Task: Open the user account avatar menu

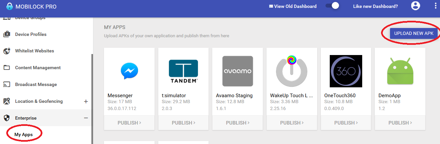Action: point(415,6)
